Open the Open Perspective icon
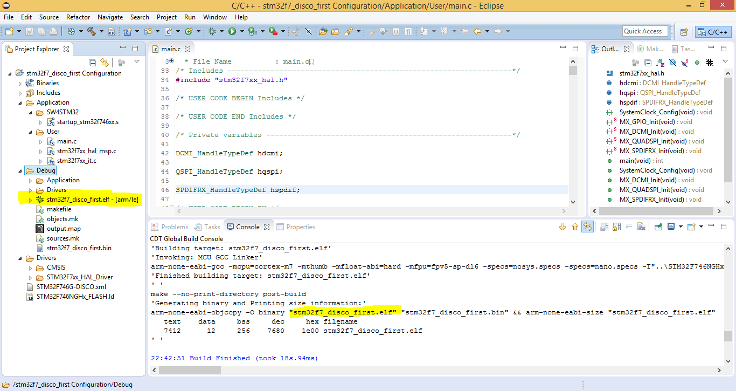The image size is (736, 391). (684, 31)
